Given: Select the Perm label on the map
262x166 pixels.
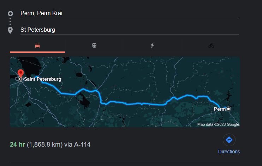Looking at the screenshot, I should click(220, 109).
